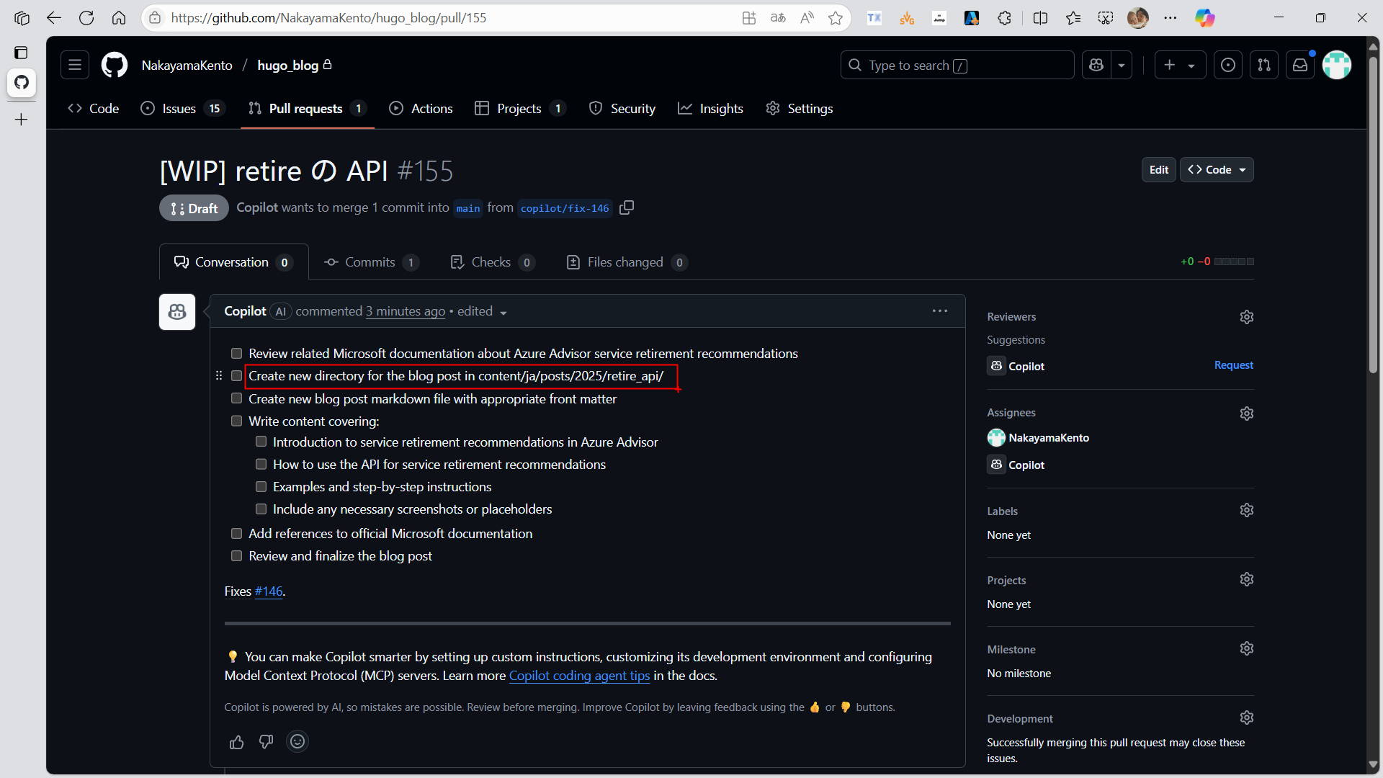Image resolution: width=1383 pixels, height=778 pixels.
Task: Copy the head branch name icon
Action: (x=627, y=207)
